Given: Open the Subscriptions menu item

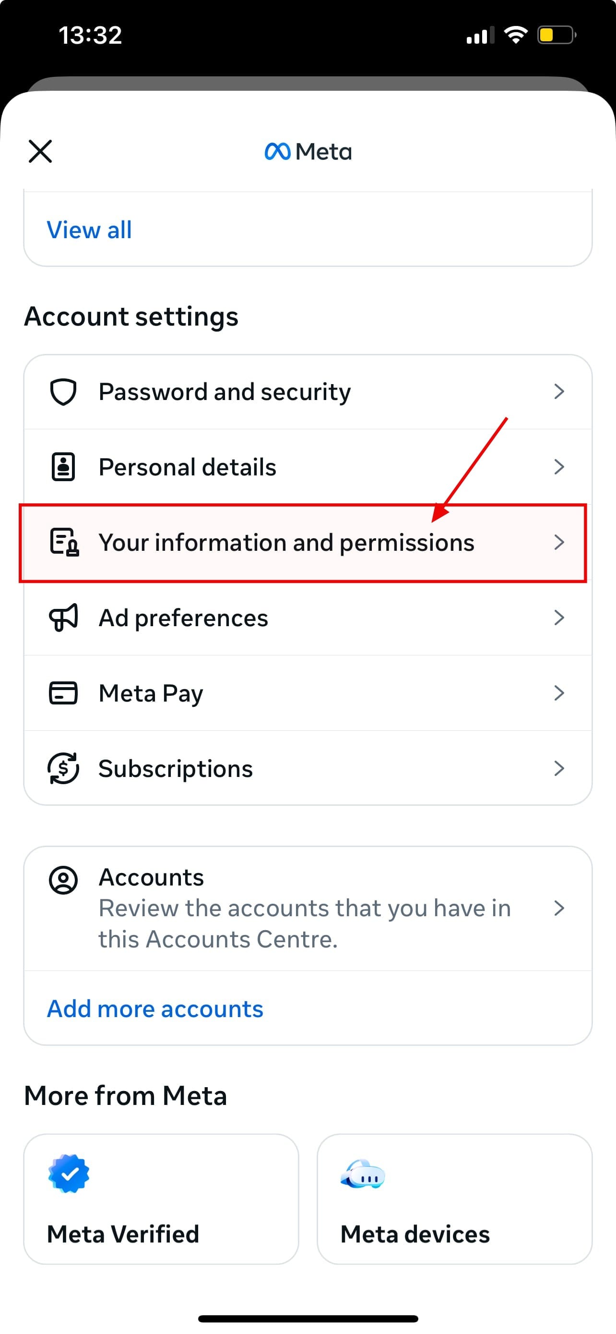Looking at the screenshot, I should pos(176,768).
